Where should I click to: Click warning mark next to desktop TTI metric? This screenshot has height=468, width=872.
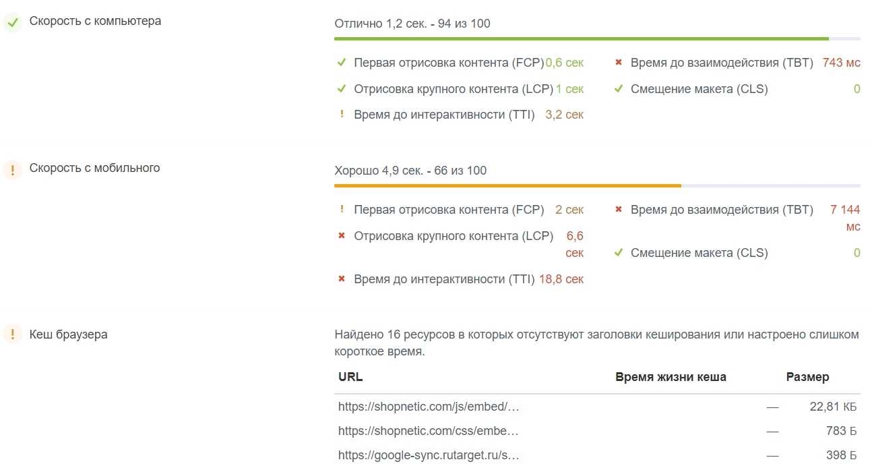[x=342, y=115]
